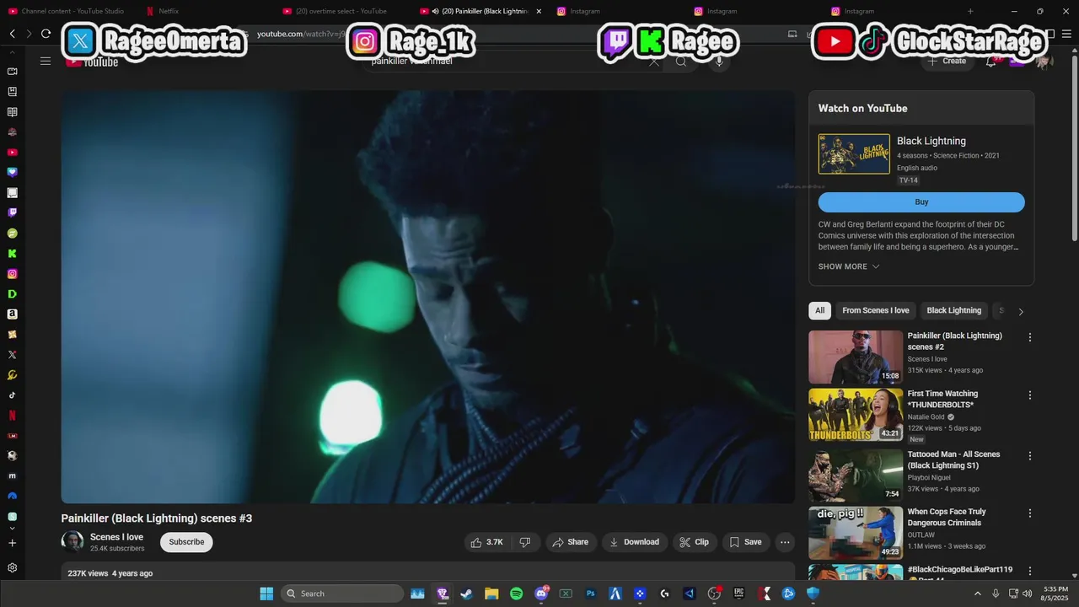Open X site from browser sidebar
1079x607 pixels.
pos(12,355)
